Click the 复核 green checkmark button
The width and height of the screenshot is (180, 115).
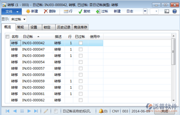click(x=84, y=11)
